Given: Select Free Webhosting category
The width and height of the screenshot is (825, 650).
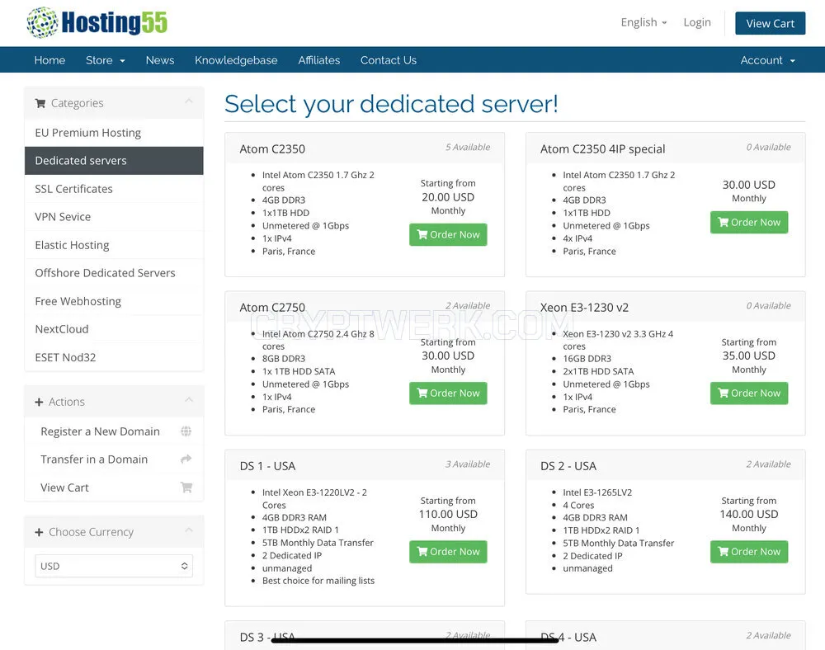Looking at the screenshot, I should pyautogui.click(x=114, y=301).
